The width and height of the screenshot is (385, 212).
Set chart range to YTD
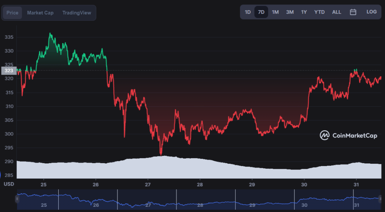point(319,12)
